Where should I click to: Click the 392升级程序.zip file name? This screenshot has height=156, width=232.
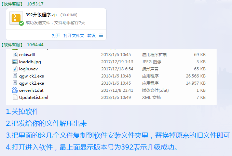click(42, 15)
